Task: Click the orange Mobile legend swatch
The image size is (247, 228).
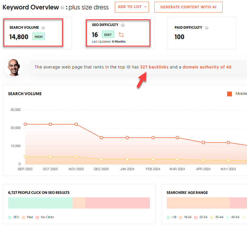Action: coord(230,94)
